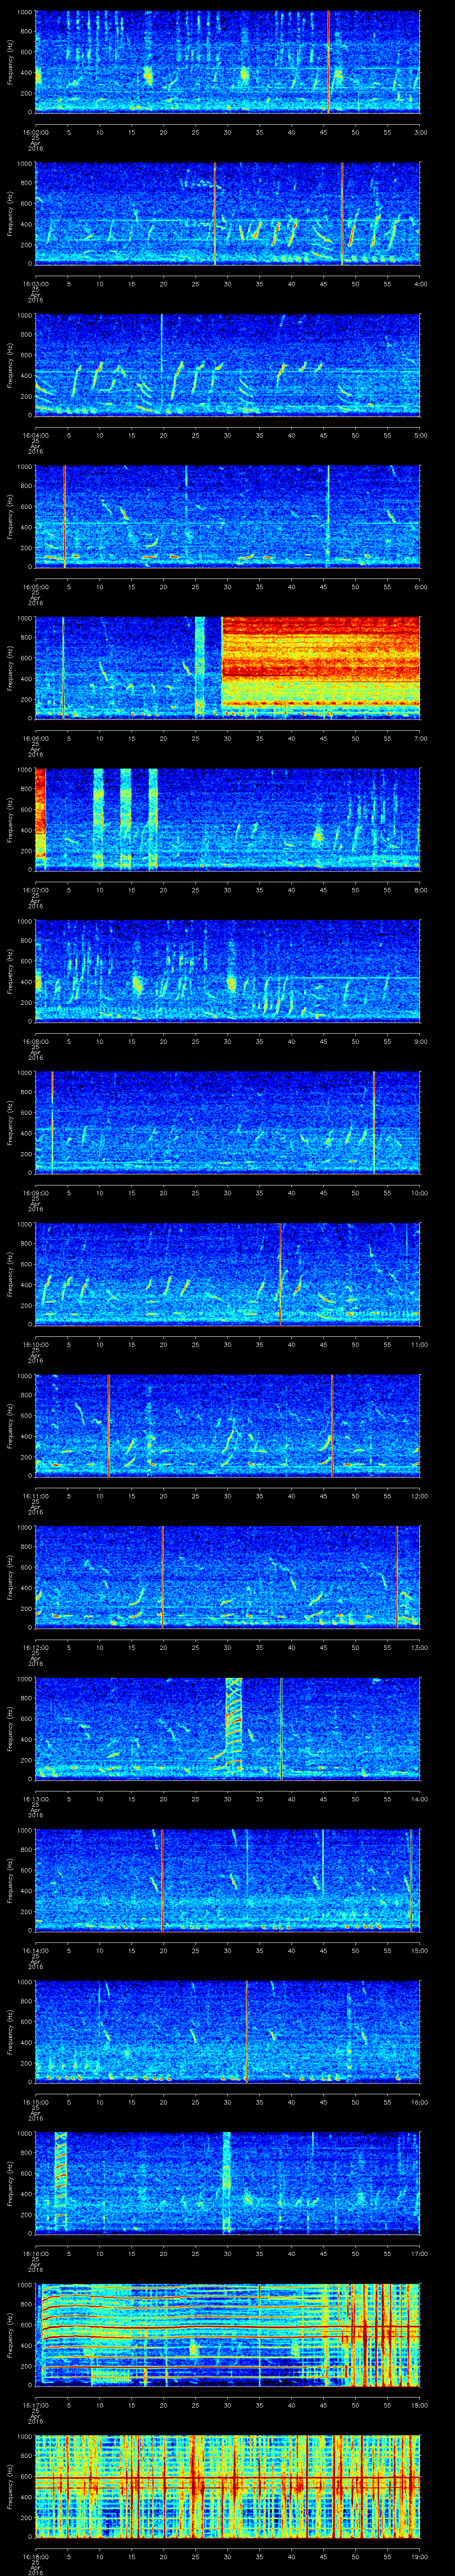This screenshot has height=2576, width=455.
Task: Click the 16:18:00 start time label
Action: click(x=35, y=2557)
